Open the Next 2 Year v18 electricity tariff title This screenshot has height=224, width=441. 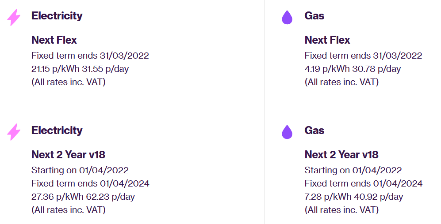[x=69, y=155]
